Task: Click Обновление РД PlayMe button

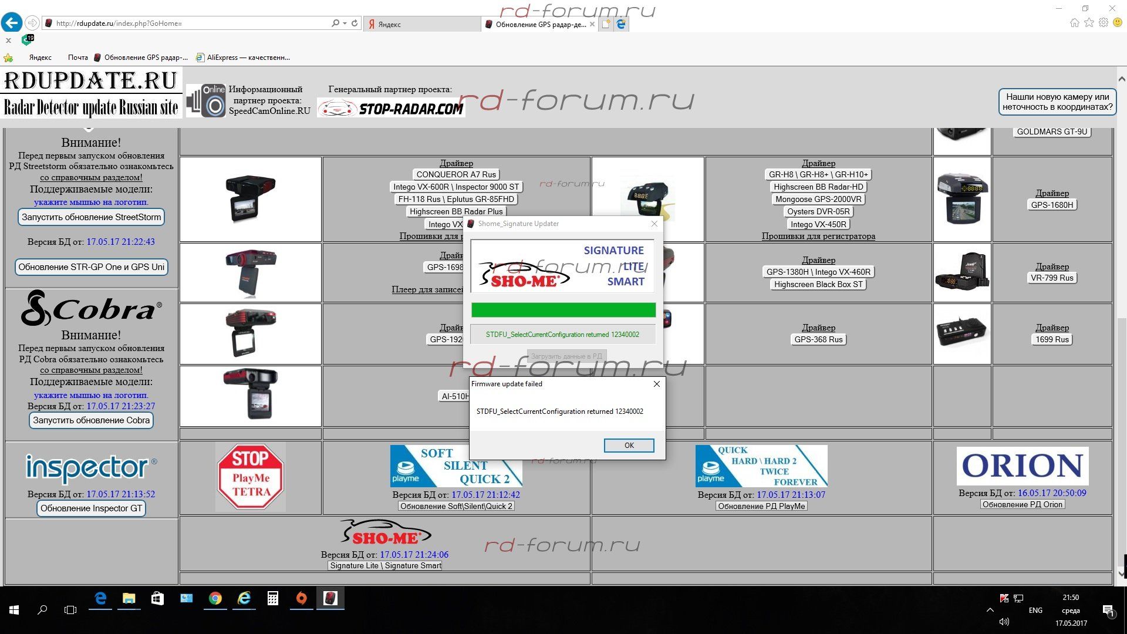Action: [x=761, y=506]
